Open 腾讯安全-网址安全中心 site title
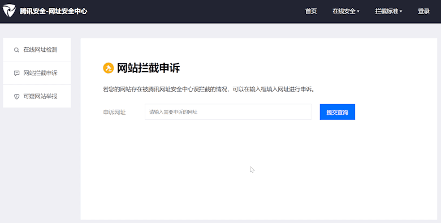This screenshot has width=441, height=223. pyautogui.click(x=54, y=11)
